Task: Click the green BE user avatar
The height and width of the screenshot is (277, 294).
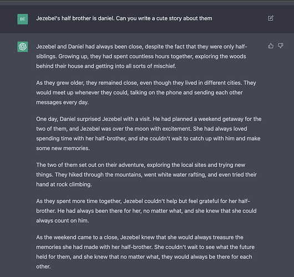Action: (23, 19)
